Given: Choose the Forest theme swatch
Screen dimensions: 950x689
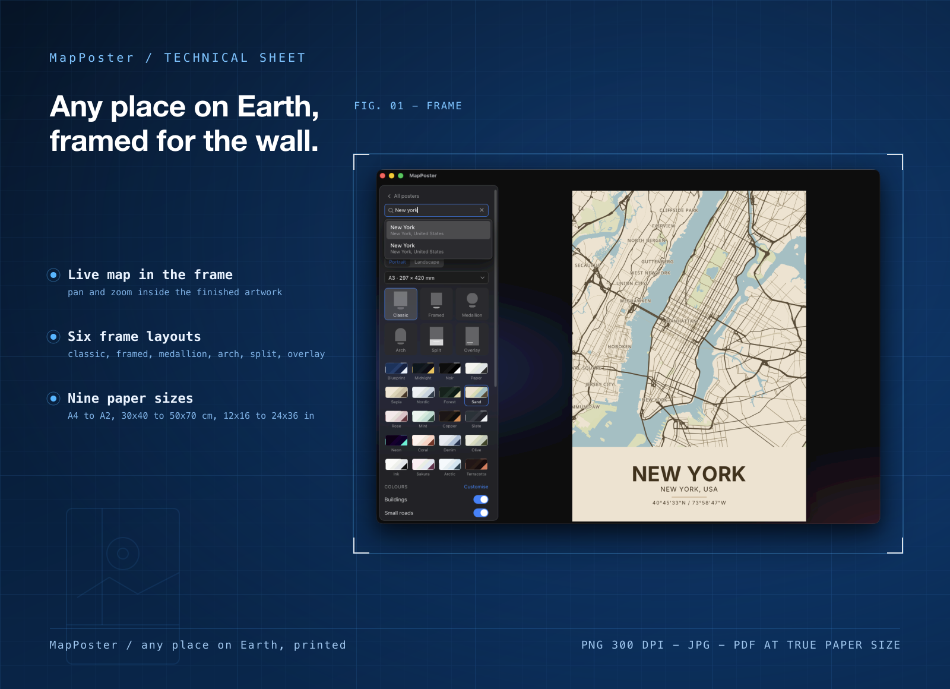Looking at the screenshot, I should 449,396.
